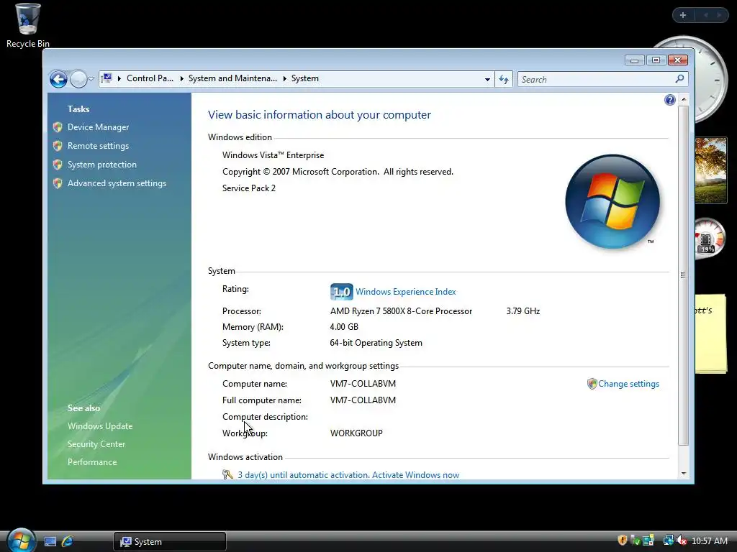Open the Recycle Bin desktop icon
Image resolution: width=737 pixels, height=552 pixels.
(x=28, y=26)
